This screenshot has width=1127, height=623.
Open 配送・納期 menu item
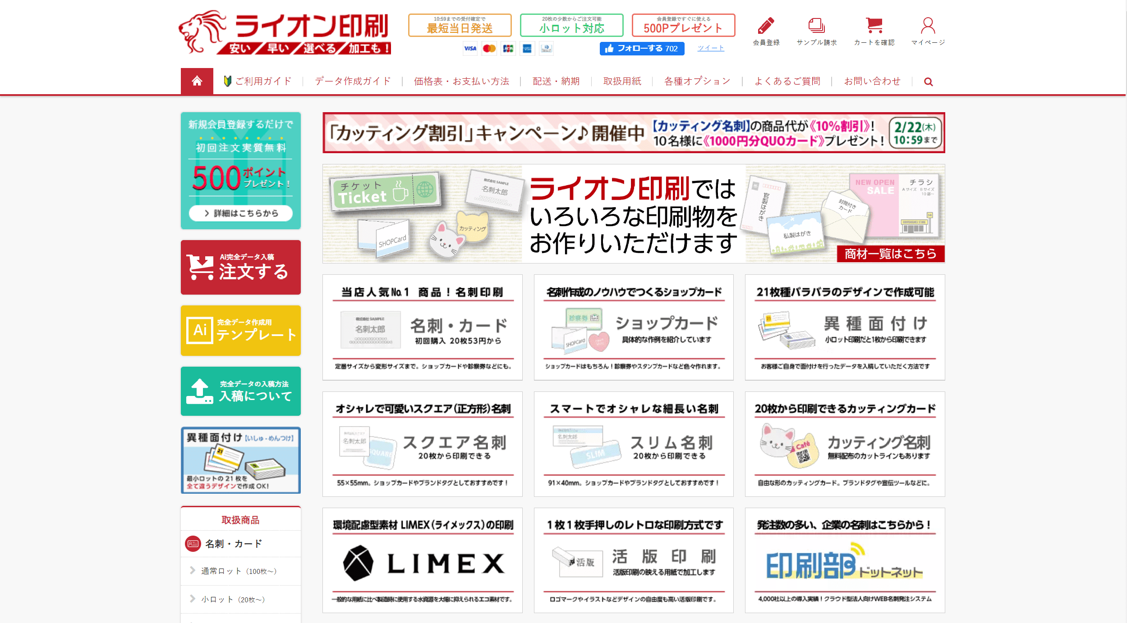556,82
